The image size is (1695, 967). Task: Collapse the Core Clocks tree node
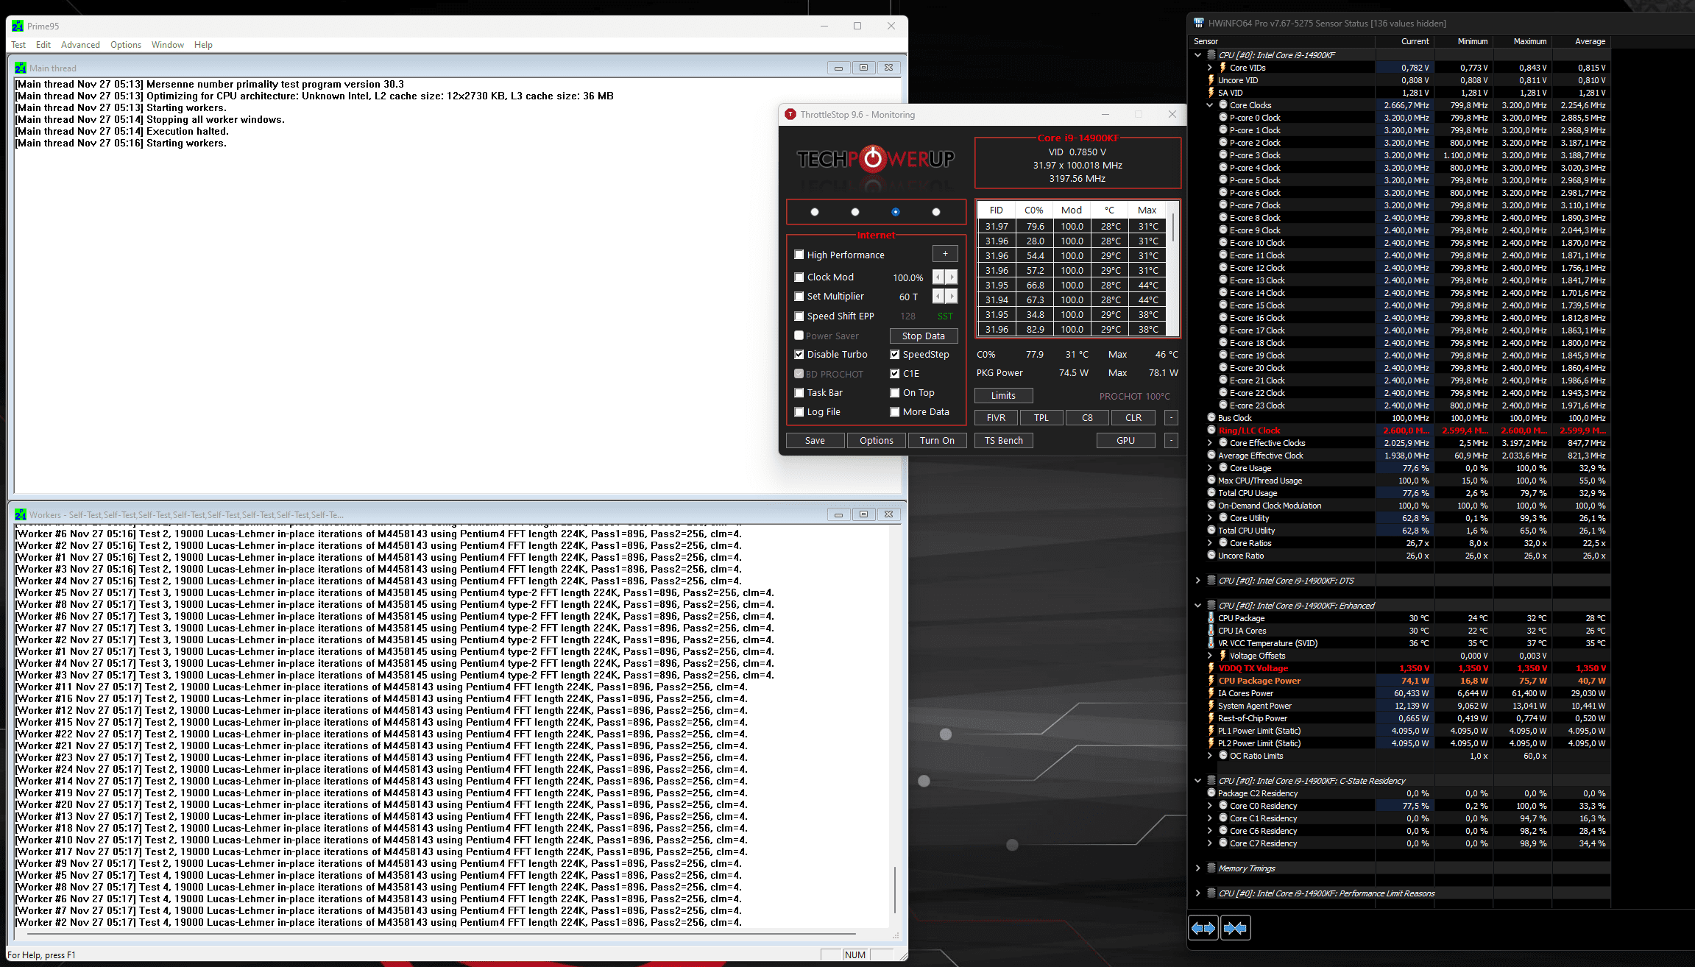click(x=1209, y=105)
